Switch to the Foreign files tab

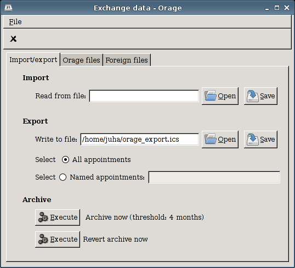[127, 60]
